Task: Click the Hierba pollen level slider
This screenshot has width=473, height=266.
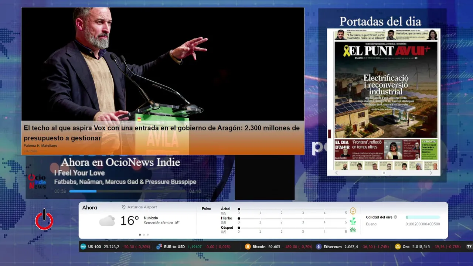Action: coord(292,218)
